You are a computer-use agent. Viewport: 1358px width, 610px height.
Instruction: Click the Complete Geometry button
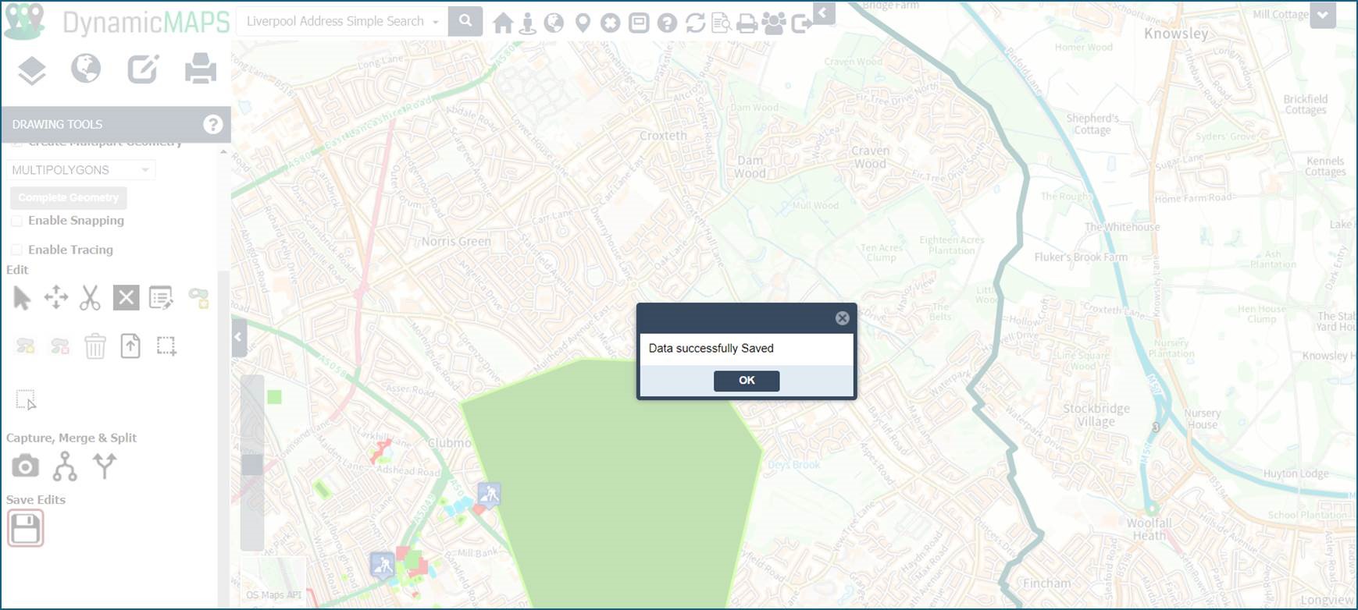[x=69, y=197]
